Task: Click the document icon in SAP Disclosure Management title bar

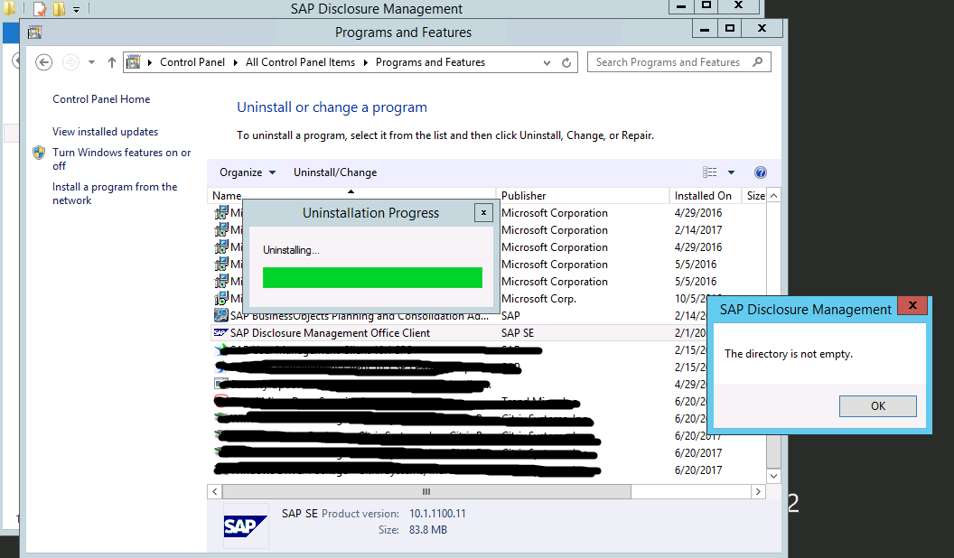Action: click(x=40, y=9)
